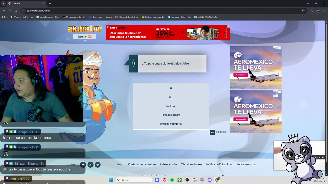Open Chrome's three-dot menu

pyautogui.click(x=324, y=11)
